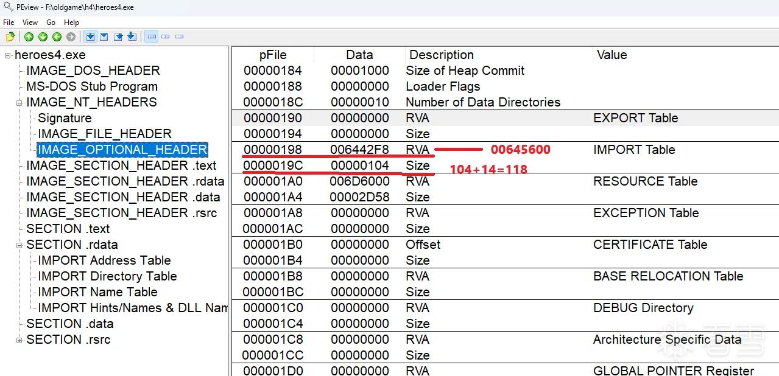Select IMAGE_SECTION_HEADER .rdata entry
779x376 pixels.
tap(125, 181)
